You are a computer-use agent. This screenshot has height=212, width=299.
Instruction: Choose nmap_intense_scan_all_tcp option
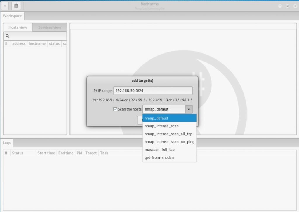[169, 134]
